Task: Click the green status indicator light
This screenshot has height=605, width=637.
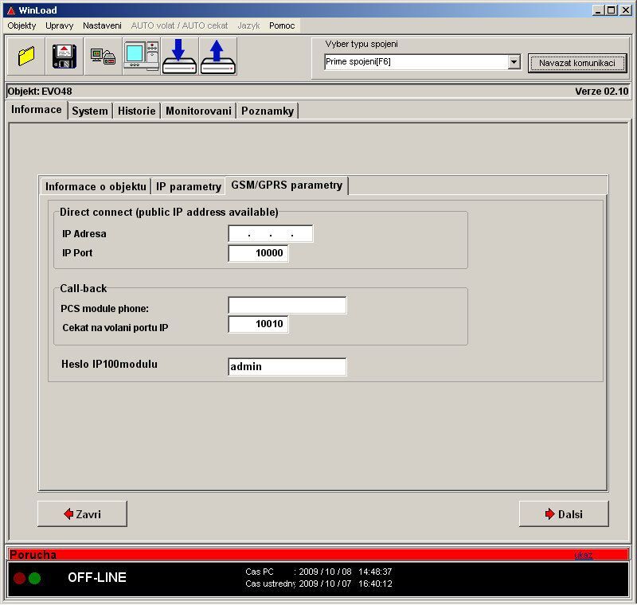Action: pyautogui.click(x=34, y=578)
